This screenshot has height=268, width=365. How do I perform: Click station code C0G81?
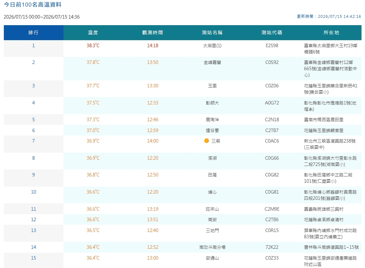click(x=272, y=192)
